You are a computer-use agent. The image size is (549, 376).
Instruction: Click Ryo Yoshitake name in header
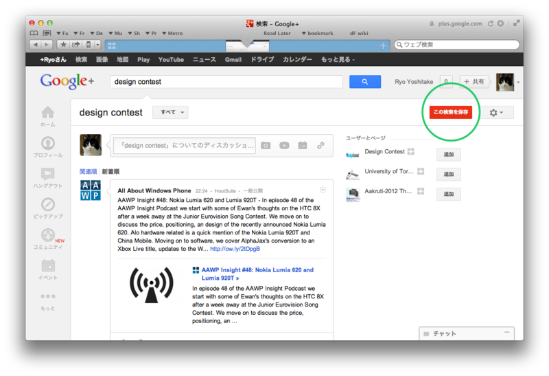[414, 82]
